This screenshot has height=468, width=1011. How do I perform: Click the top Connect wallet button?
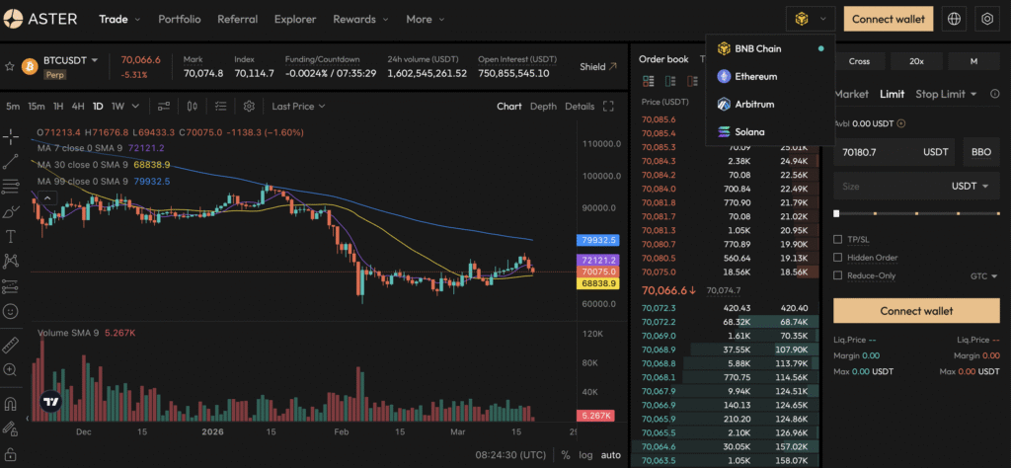[889, 20]
